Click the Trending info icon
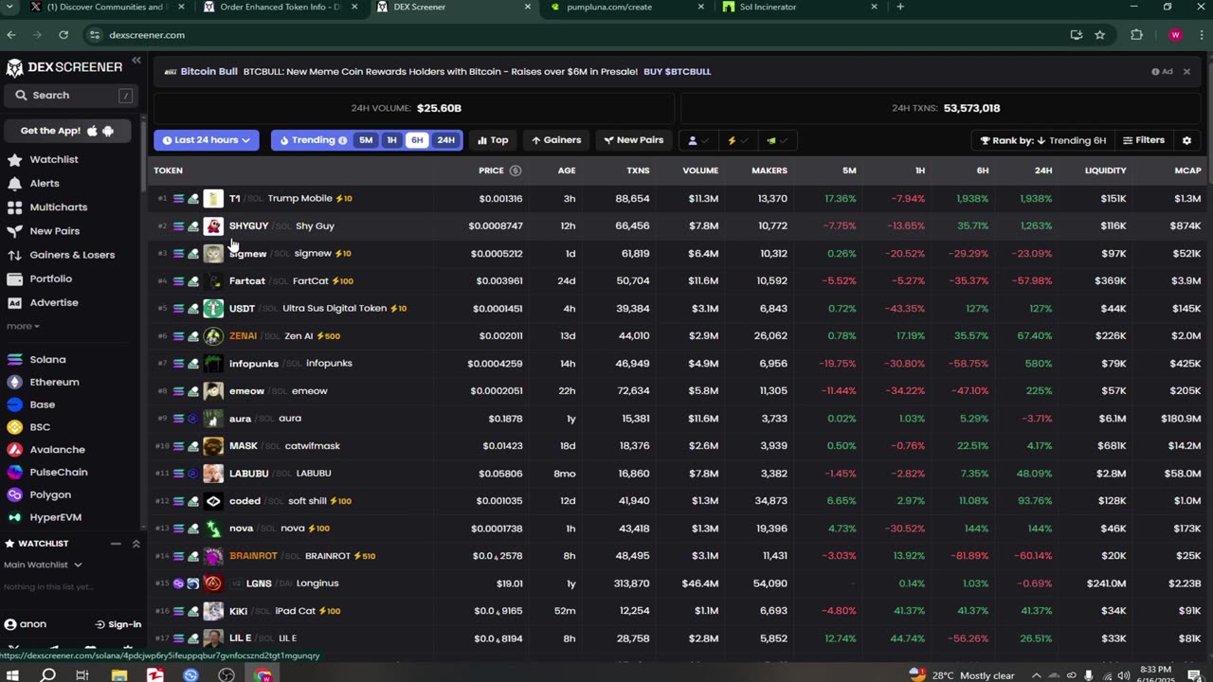The image size is (1213, 682). click(342, 140)
